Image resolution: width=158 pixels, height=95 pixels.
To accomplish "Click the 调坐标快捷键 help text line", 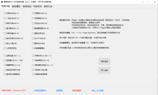I will pyautogui.click(x=90, y=33).
